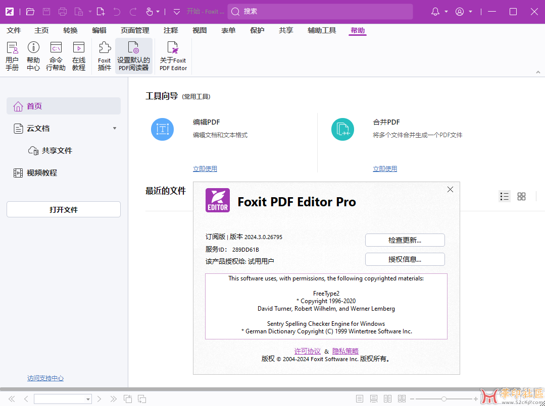Click 检查更新... button in About dialog
545x406 pixels.
(x=405, y=240)
